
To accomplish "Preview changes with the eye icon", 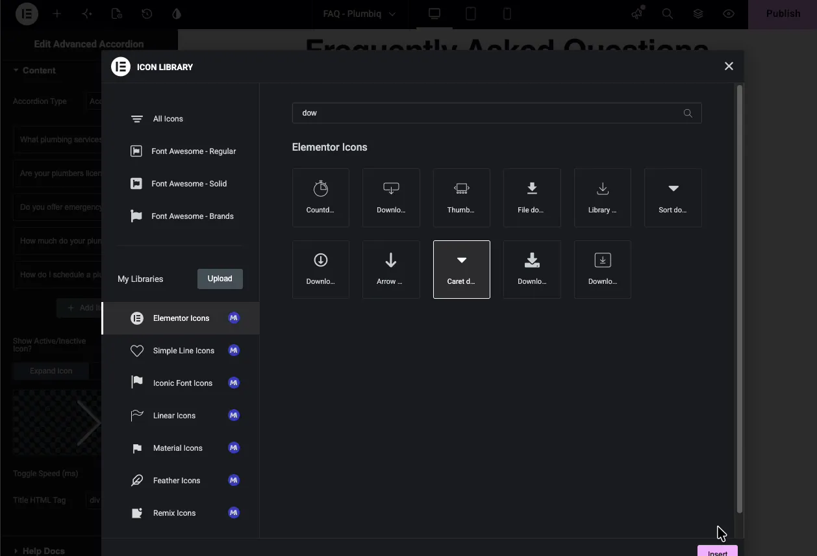I will pyautogui.click(x=729, y=14).
